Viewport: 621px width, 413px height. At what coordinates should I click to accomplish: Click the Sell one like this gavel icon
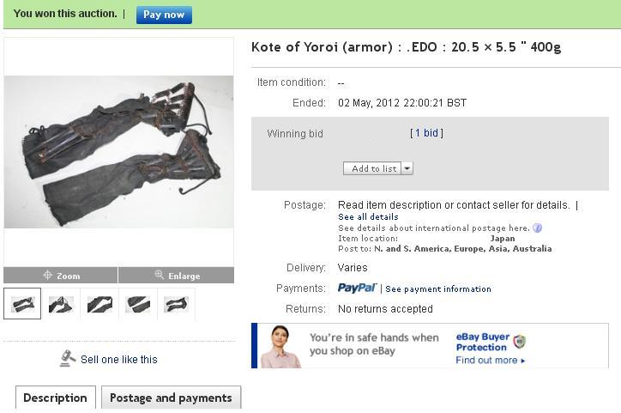[68, 359]
